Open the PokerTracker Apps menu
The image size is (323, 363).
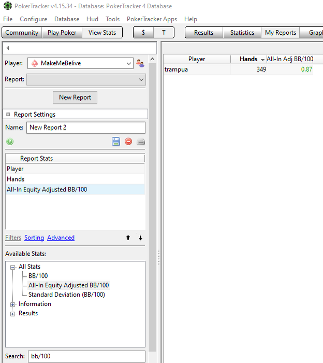click(152, 19)
